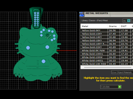Click the 17.08 DWT value

(124, 31)
